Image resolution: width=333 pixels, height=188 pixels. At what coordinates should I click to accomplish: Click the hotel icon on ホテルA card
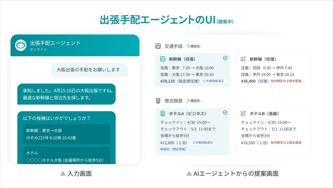point(163,114)
